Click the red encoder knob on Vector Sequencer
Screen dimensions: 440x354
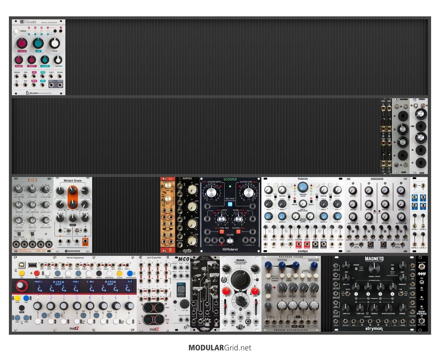[21, 286]
